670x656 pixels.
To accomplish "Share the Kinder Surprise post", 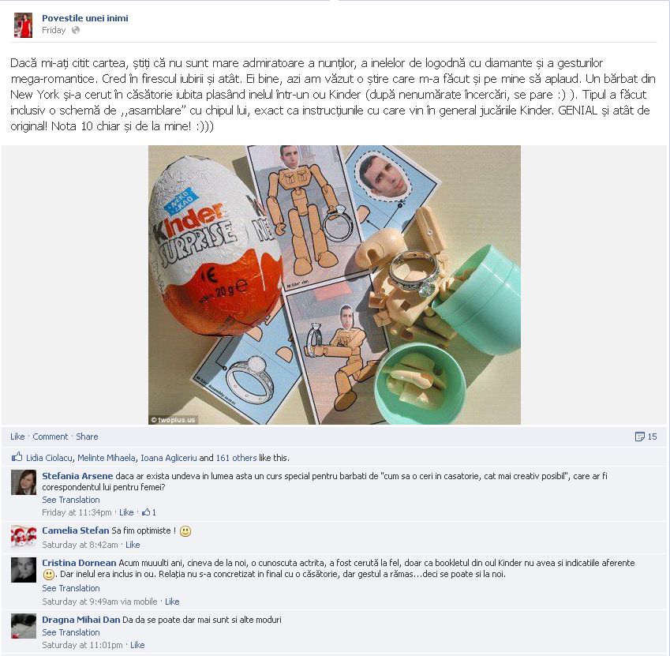I will [x=87, y=437].
